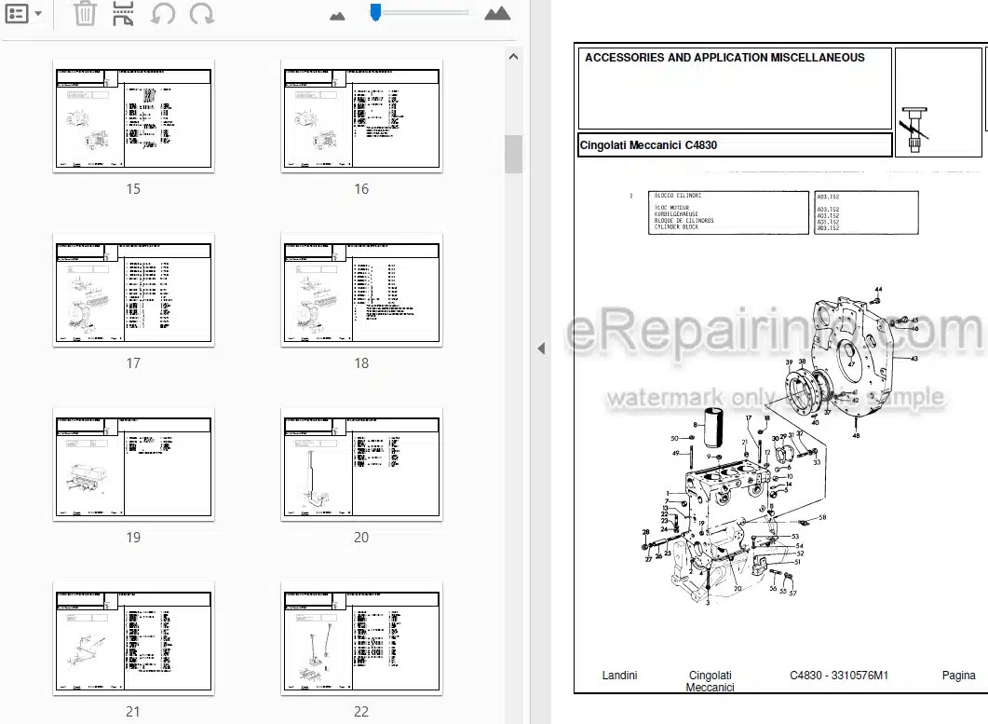Click the page number label 16
988x724 pixels.
pyautogui.click(x=361, y=188)
